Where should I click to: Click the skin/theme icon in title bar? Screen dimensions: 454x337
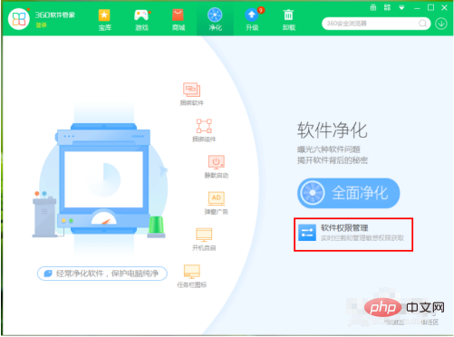point(387,7)
